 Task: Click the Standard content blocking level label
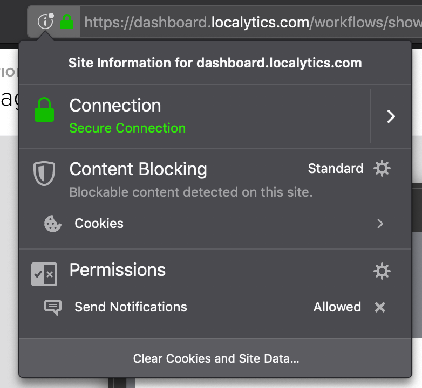(335, 169)
